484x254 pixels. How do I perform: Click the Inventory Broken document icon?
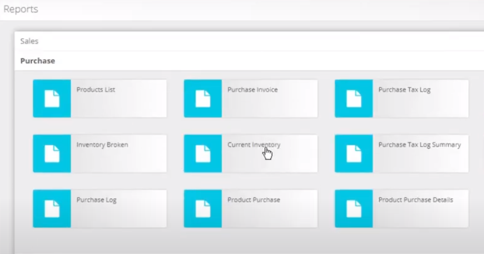pos(52,154)
